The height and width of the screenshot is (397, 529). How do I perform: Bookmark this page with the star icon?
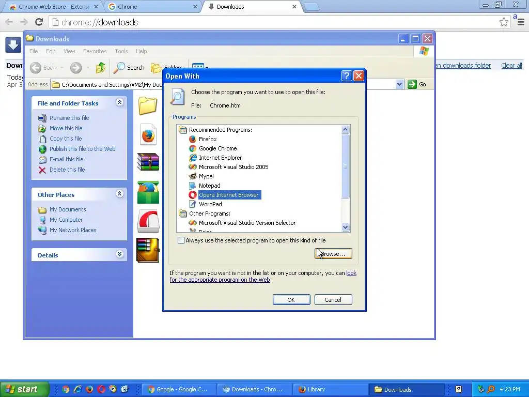pyautogui.click(x=504, y=22)
